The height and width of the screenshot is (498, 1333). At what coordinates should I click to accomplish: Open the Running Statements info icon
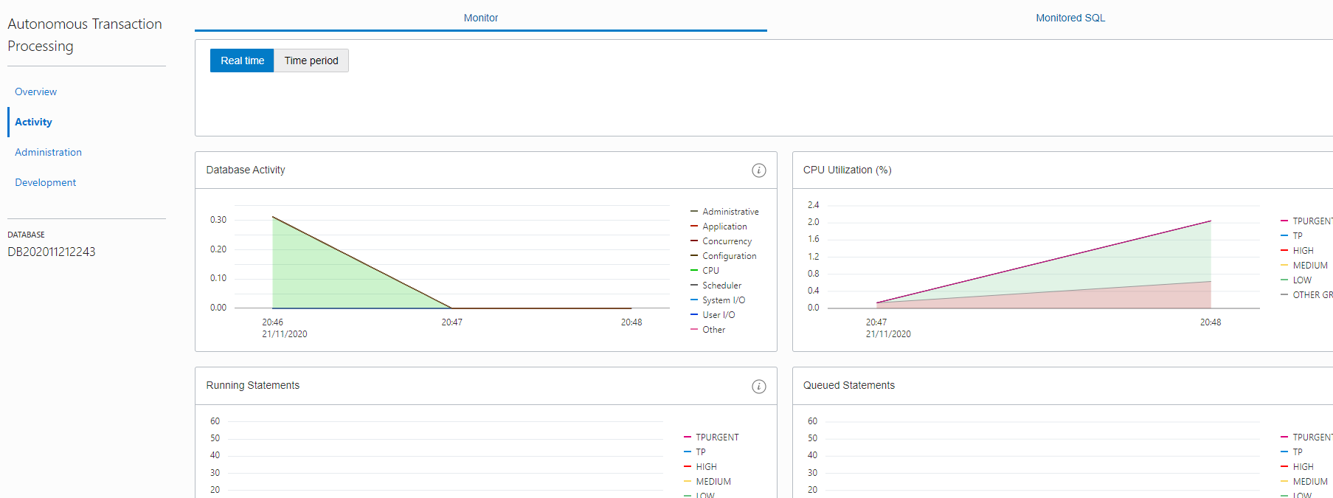coord(758,387)
